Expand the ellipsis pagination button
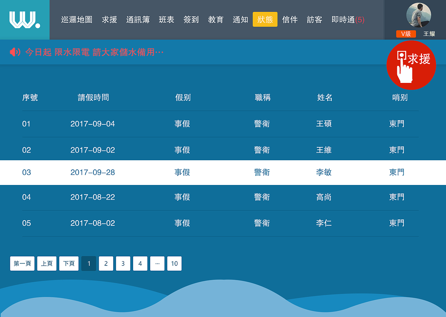The height and width of the screenshot is (317, 446). (x=157, y=264)
